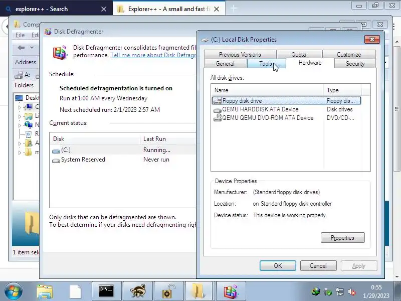Click the padlock gear taskbar icon

coord(169,291)
